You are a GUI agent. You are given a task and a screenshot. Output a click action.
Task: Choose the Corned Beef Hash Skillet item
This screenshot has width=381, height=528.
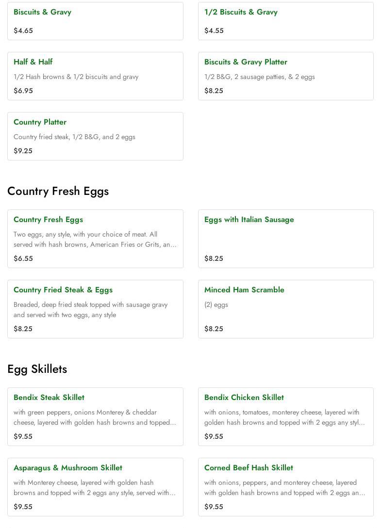click(248, 468)
